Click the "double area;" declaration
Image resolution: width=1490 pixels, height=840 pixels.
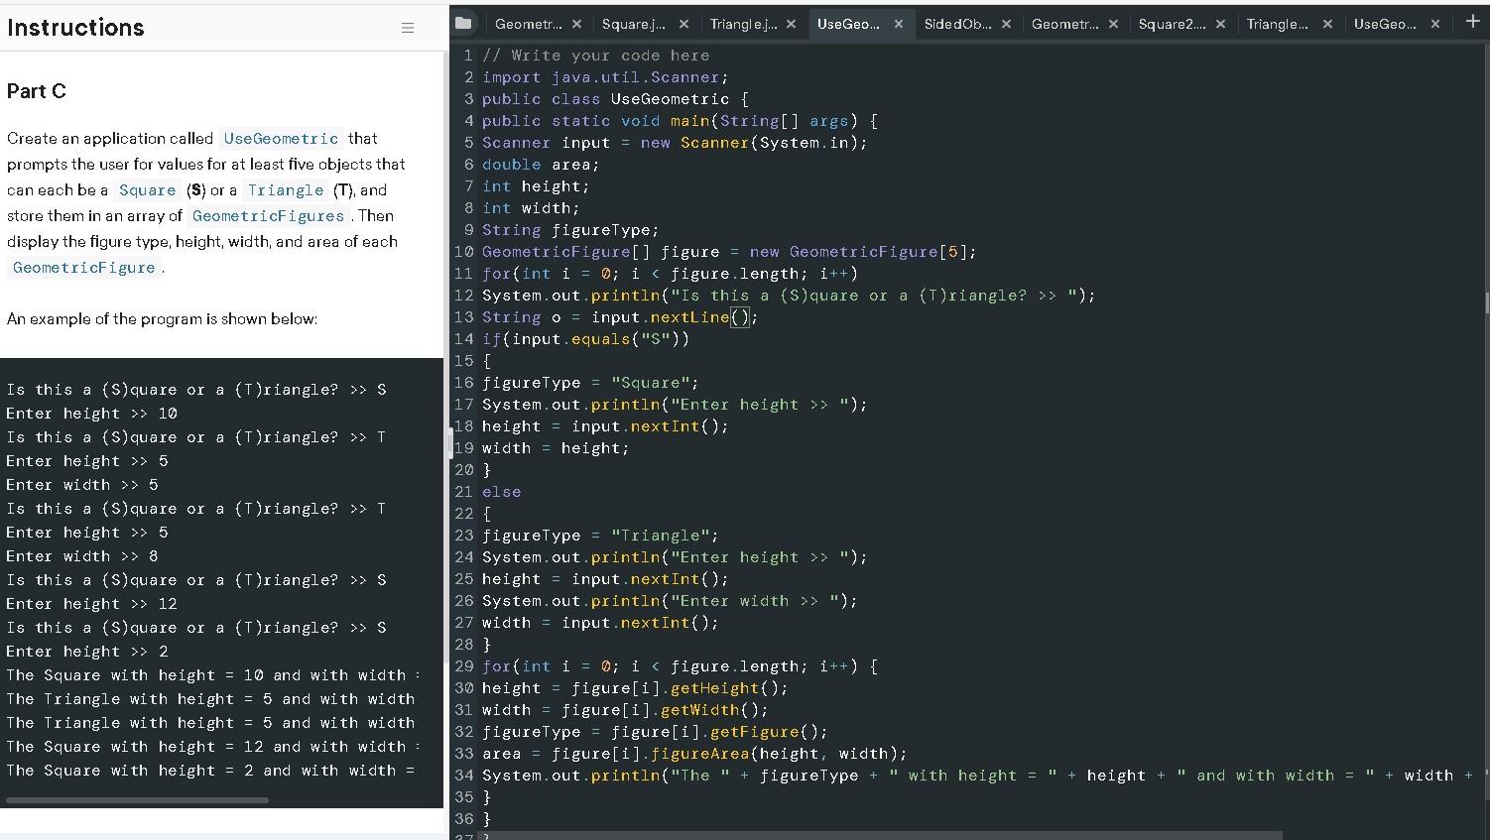(x=541, y=165)
